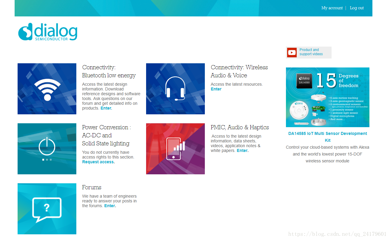Click the 'Control your cloud-based systems' description
Viewport: 390px width, 240px height.
pyautogui.click(x=327, y=154)
